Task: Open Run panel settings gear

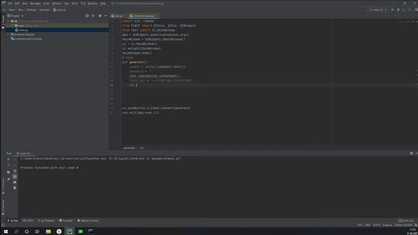Action: (x=411, y=153)
